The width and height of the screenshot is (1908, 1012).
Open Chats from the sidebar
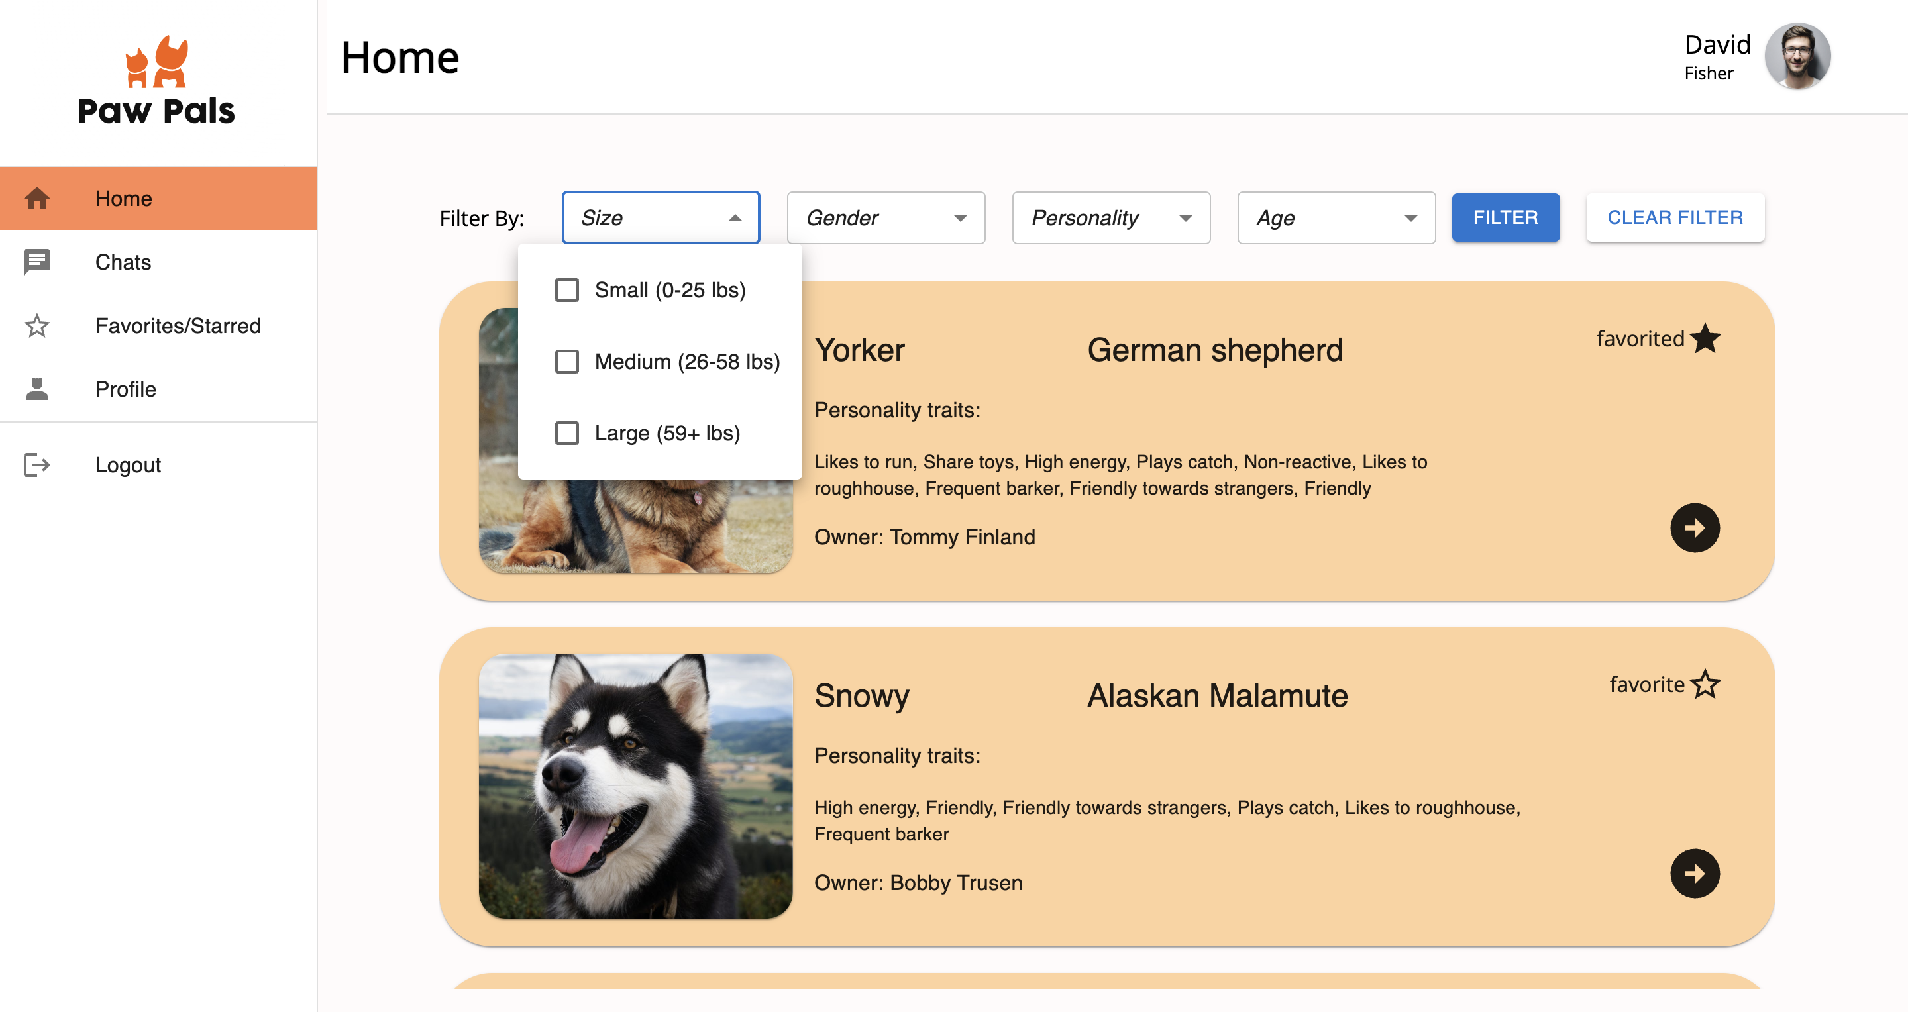point(158,262)
